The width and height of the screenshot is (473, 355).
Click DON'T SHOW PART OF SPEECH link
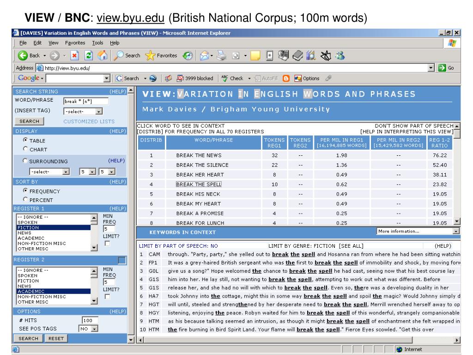click(x=414, y=126)
